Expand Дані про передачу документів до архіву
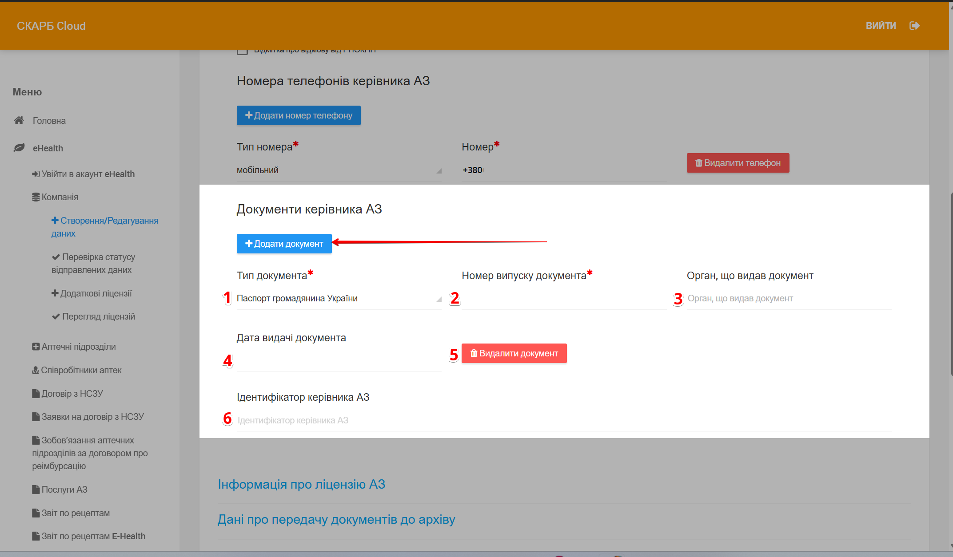Viewport: 953px width, 557px height. click(x=336, y=519)
